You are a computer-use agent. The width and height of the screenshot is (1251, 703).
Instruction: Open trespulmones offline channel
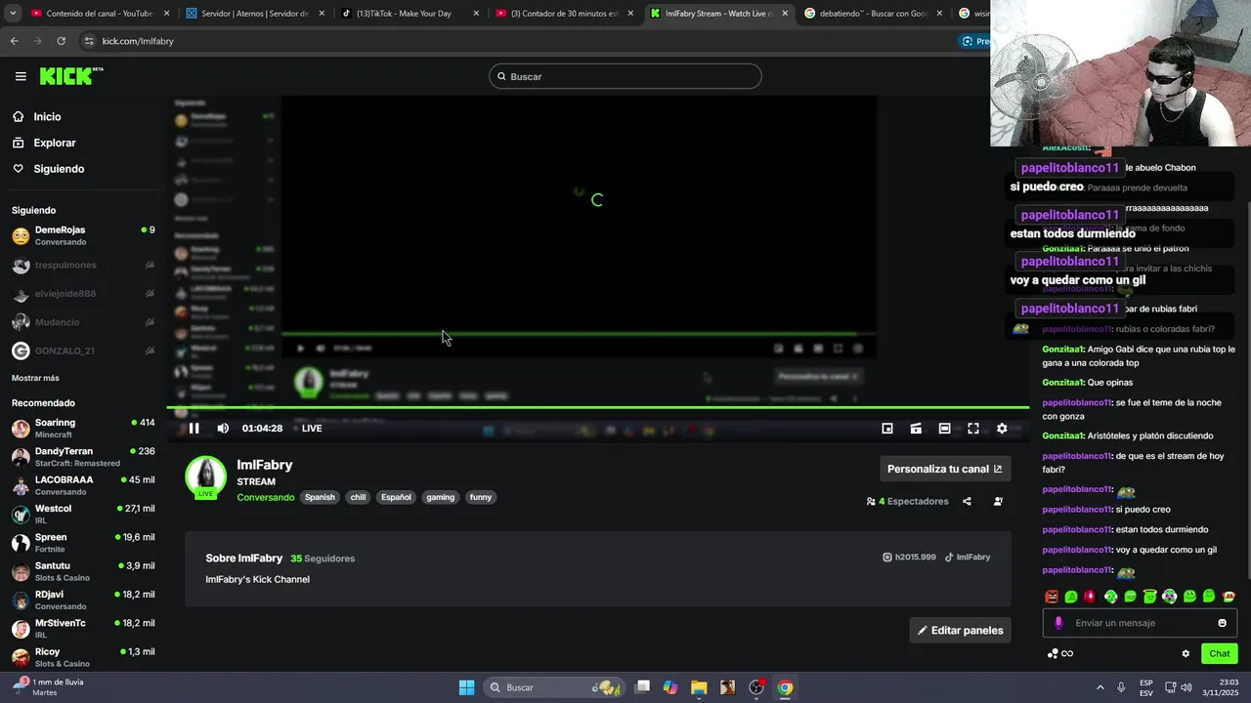tap(83, 265)
